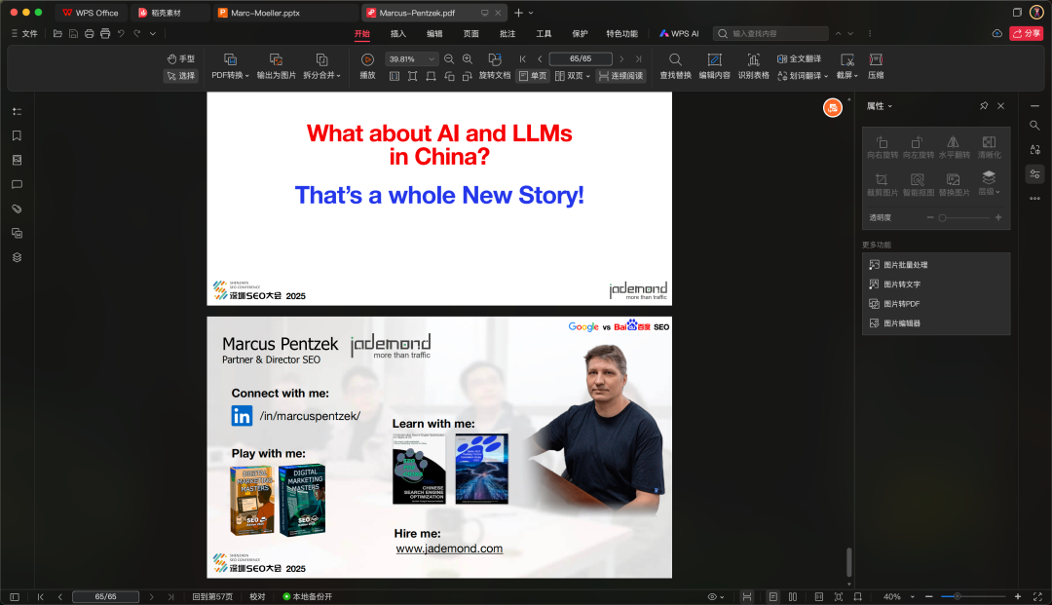Image resolution: width=1052 pixels, height=605 pixels.
Task: Click 回到第57页 return link
Action: (x=212, y=596)
